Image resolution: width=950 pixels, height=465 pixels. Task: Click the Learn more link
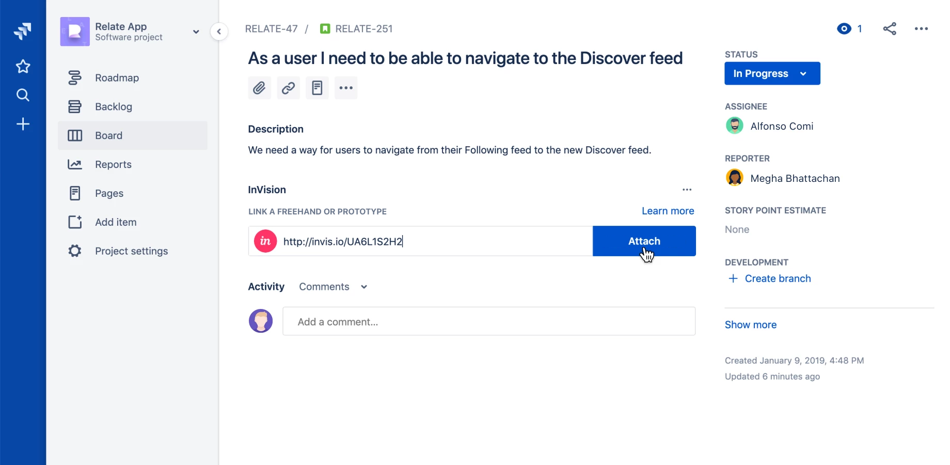(x=668, y=211)
